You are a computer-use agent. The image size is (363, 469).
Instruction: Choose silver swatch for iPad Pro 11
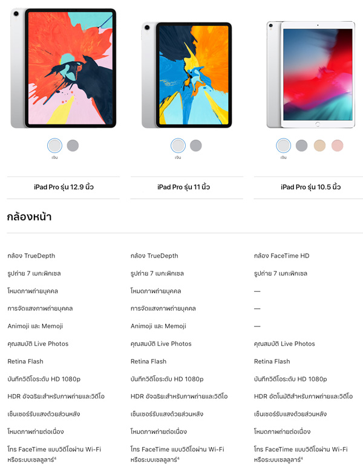pyautogui.click(x=178, y=146)
